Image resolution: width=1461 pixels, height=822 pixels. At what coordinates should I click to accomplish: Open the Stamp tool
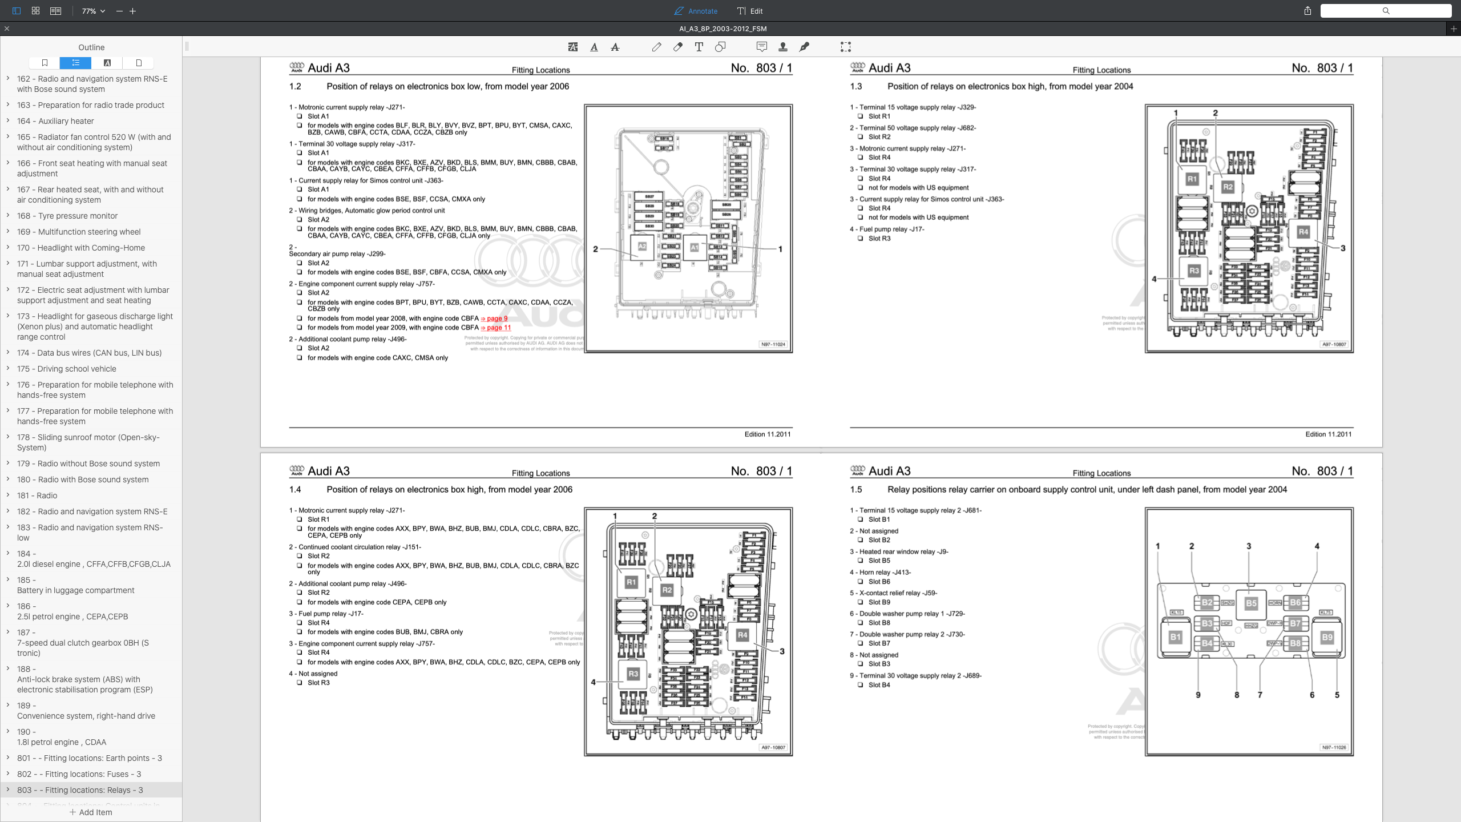coord(783,47)
